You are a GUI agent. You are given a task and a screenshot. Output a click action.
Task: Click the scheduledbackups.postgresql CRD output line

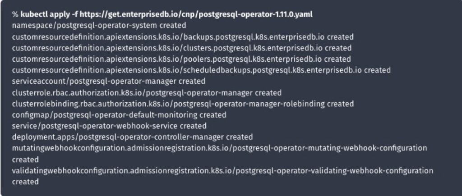click(x=201, y=70)
